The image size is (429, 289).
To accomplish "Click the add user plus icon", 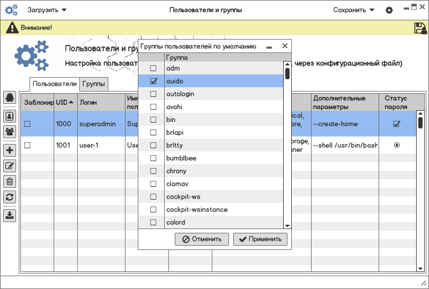I will click(10, 150).
